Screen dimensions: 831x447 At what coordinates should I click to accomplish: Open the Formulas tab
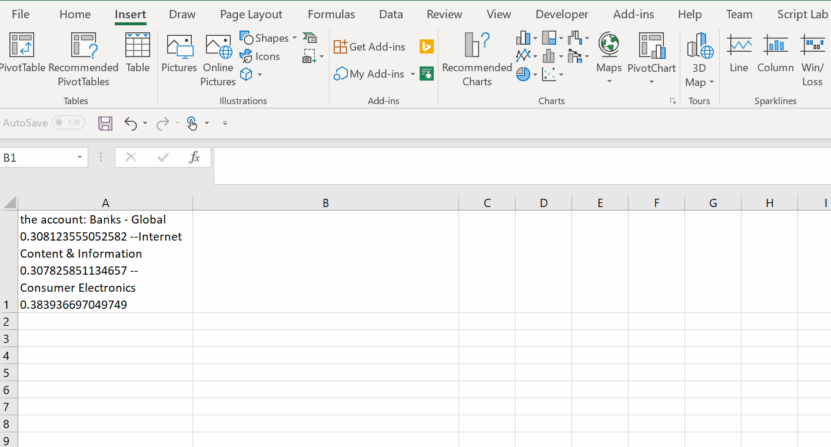tap(331, 15)
